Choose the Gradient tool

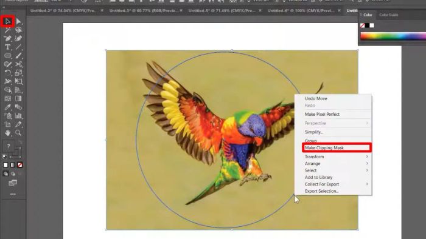click(x=18, y=98)
